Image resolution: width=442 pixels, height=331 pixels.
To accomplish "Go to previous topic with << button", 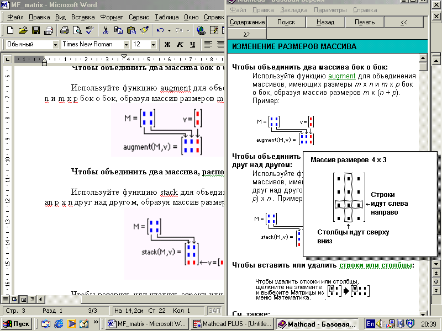I will coord(404,22).
